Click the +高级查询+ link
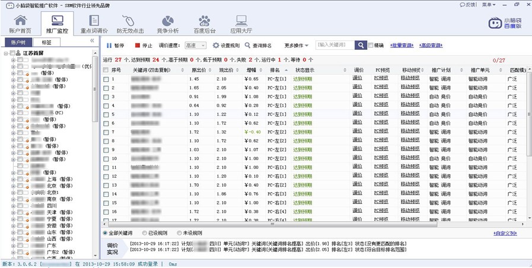Image resolution: width=532 pixels, height=268 pixels. click(431, 46)
